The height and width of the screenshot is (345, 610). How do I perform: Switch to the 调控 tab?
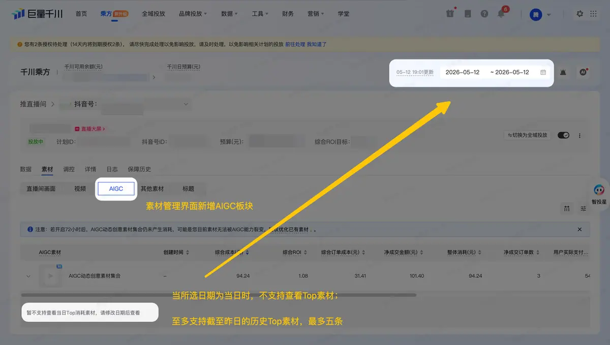point(69,169)
